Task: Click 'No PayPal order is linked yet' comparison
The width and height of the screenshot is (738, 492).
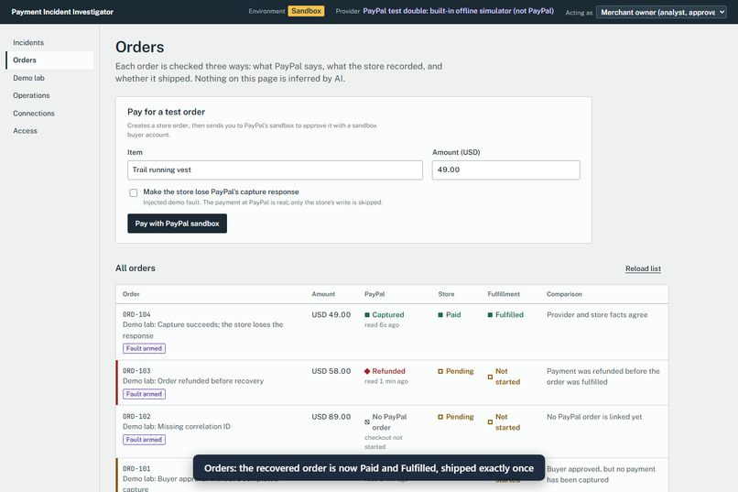Action: click(594, 417)
